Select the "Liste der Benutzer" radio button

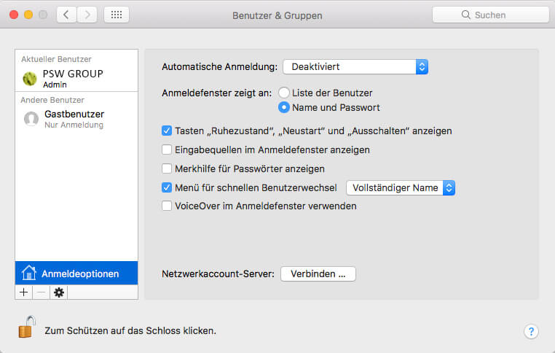[x=284, y=93]
